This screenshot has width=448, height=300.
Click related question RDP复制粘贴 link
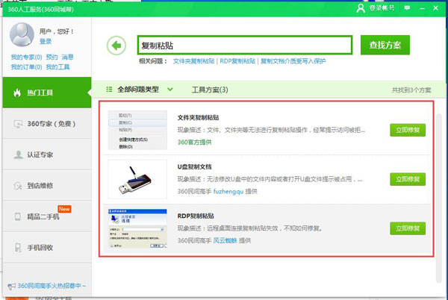pos(237,61)
